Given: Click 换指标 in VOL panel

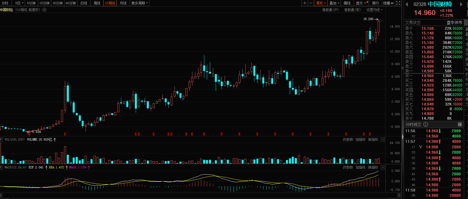Looking at the screenshot, I should [x=373, y=139].
